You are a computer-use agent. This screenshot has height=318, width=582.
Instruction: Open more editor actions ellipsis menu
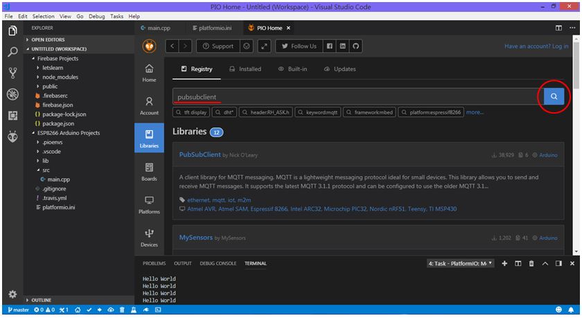572,28
